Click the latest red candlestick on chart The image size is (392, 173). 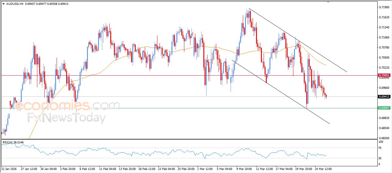tap(326, 96)
